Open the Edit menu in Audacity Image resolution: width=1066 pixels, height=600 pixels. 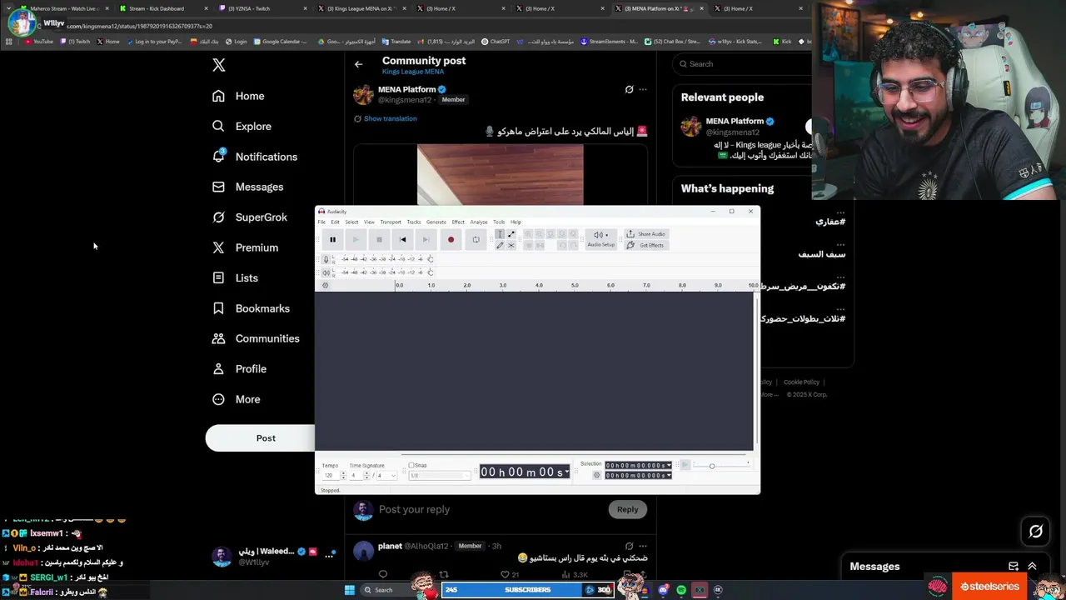pyautogui.click(x=335, y=222)
